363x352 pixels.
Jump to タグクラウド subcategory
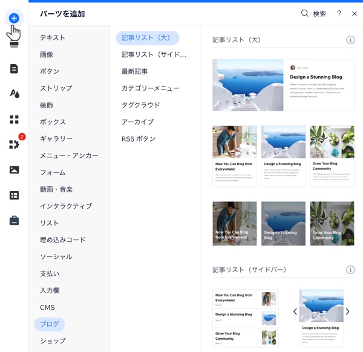(x=141, y=105)
